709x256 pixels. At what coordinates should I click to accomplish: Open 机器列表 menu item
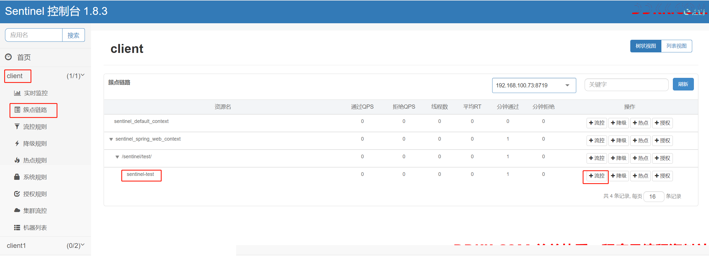pos(35,227)
